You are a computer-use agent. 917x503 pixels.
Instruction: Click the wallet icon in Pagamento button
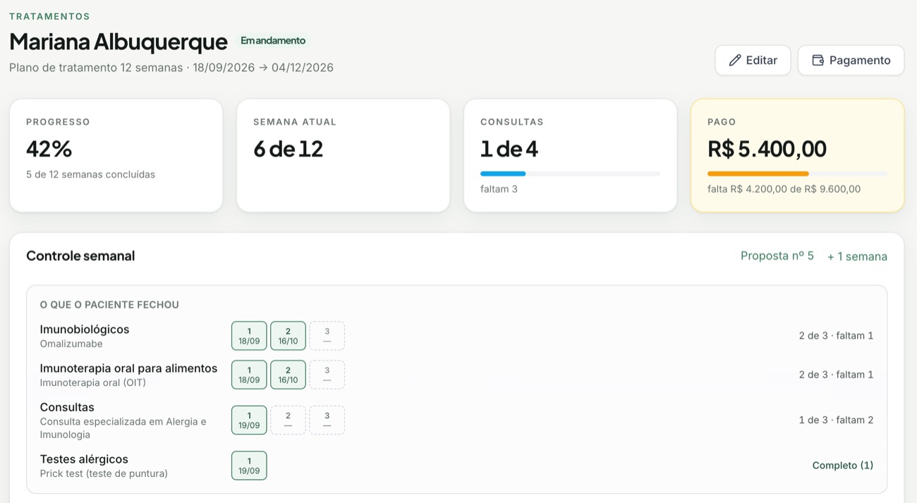818,61
